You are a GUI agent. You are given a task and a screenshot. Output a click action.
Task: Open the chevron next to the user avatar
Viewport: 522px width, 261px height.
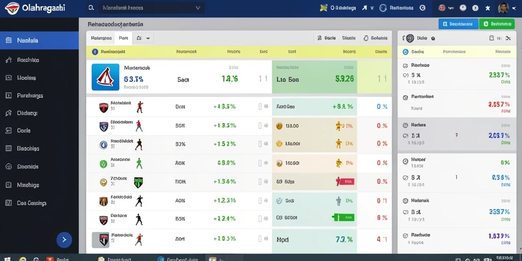513,8
